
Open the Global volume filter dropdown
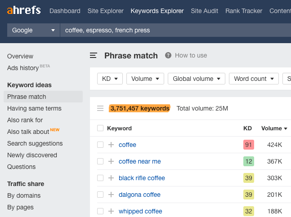pos(196,79)
